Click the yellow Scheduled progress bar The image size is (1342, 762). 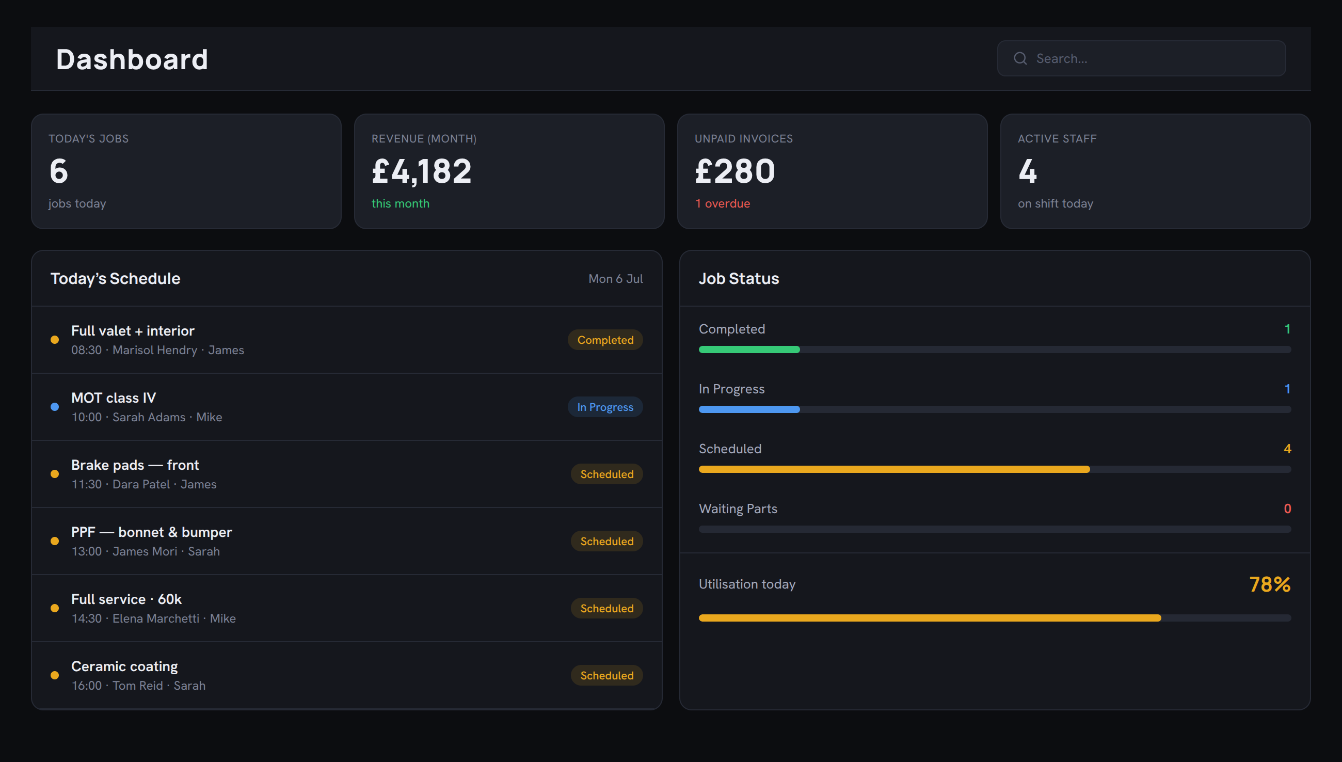[894, 469]
